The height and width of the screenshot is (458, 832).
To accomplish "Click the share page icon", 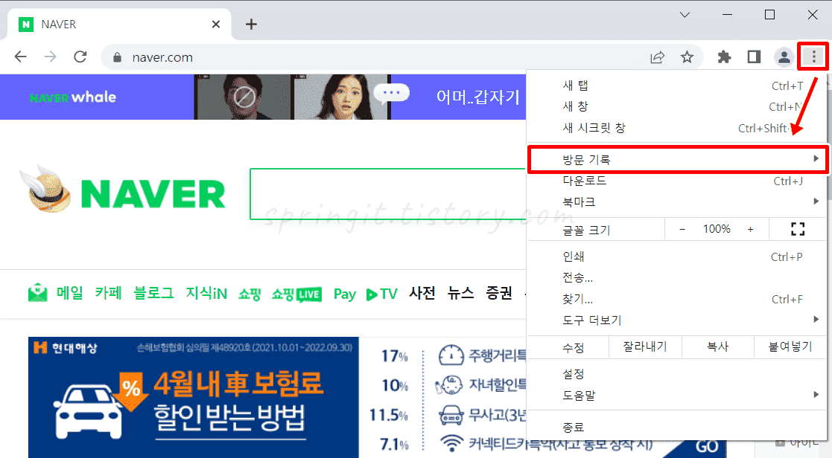I will [658, 57].
